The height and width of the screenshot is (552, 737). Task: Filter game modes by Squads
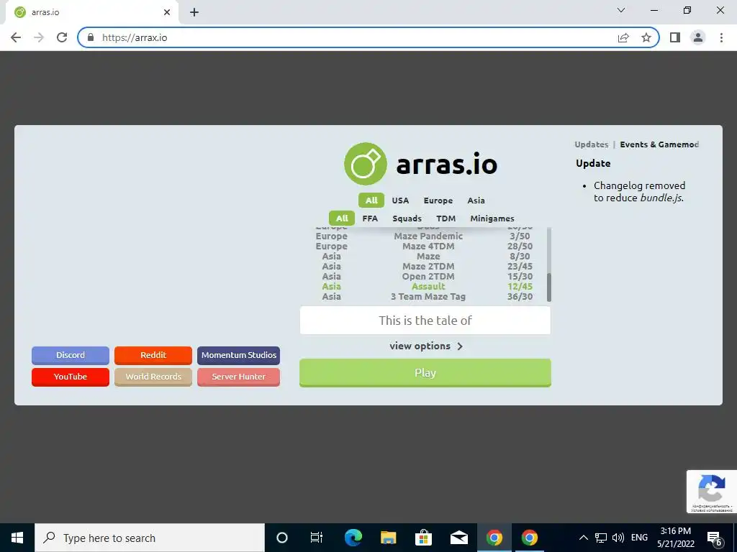407,218
